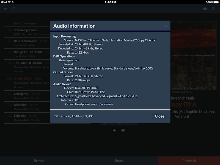The image size is (220, 165).
Task: Tap the Nine Inch Nails artist name under cover
Action: [182, 98]
